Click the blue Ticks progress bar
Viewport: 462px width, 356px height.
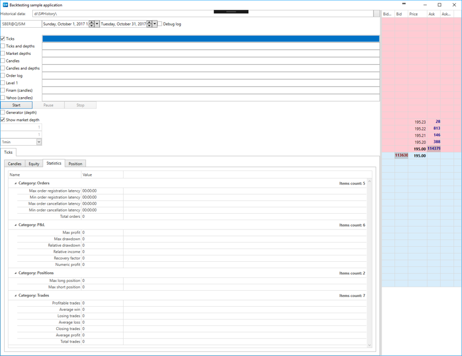coord(211,39)
